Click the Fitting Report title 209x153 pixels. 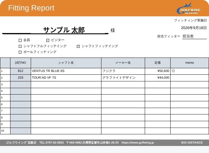[31, 8]
